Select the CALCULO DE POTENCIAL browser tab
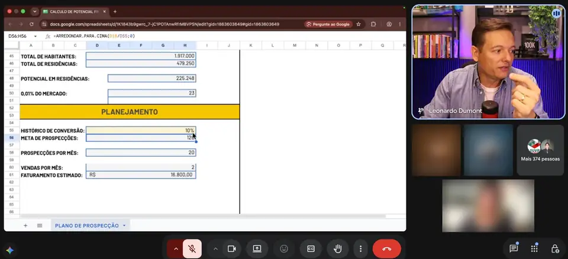 point(75,12)
